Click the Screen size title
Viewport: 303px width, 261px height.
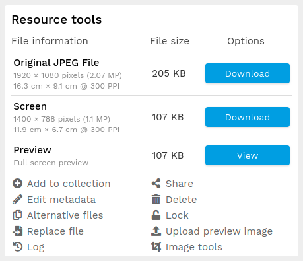pyautogui.click(x=30, y=106)
